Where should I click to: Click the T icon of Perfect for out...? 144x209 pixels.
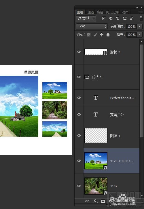[x=96, y=98]
